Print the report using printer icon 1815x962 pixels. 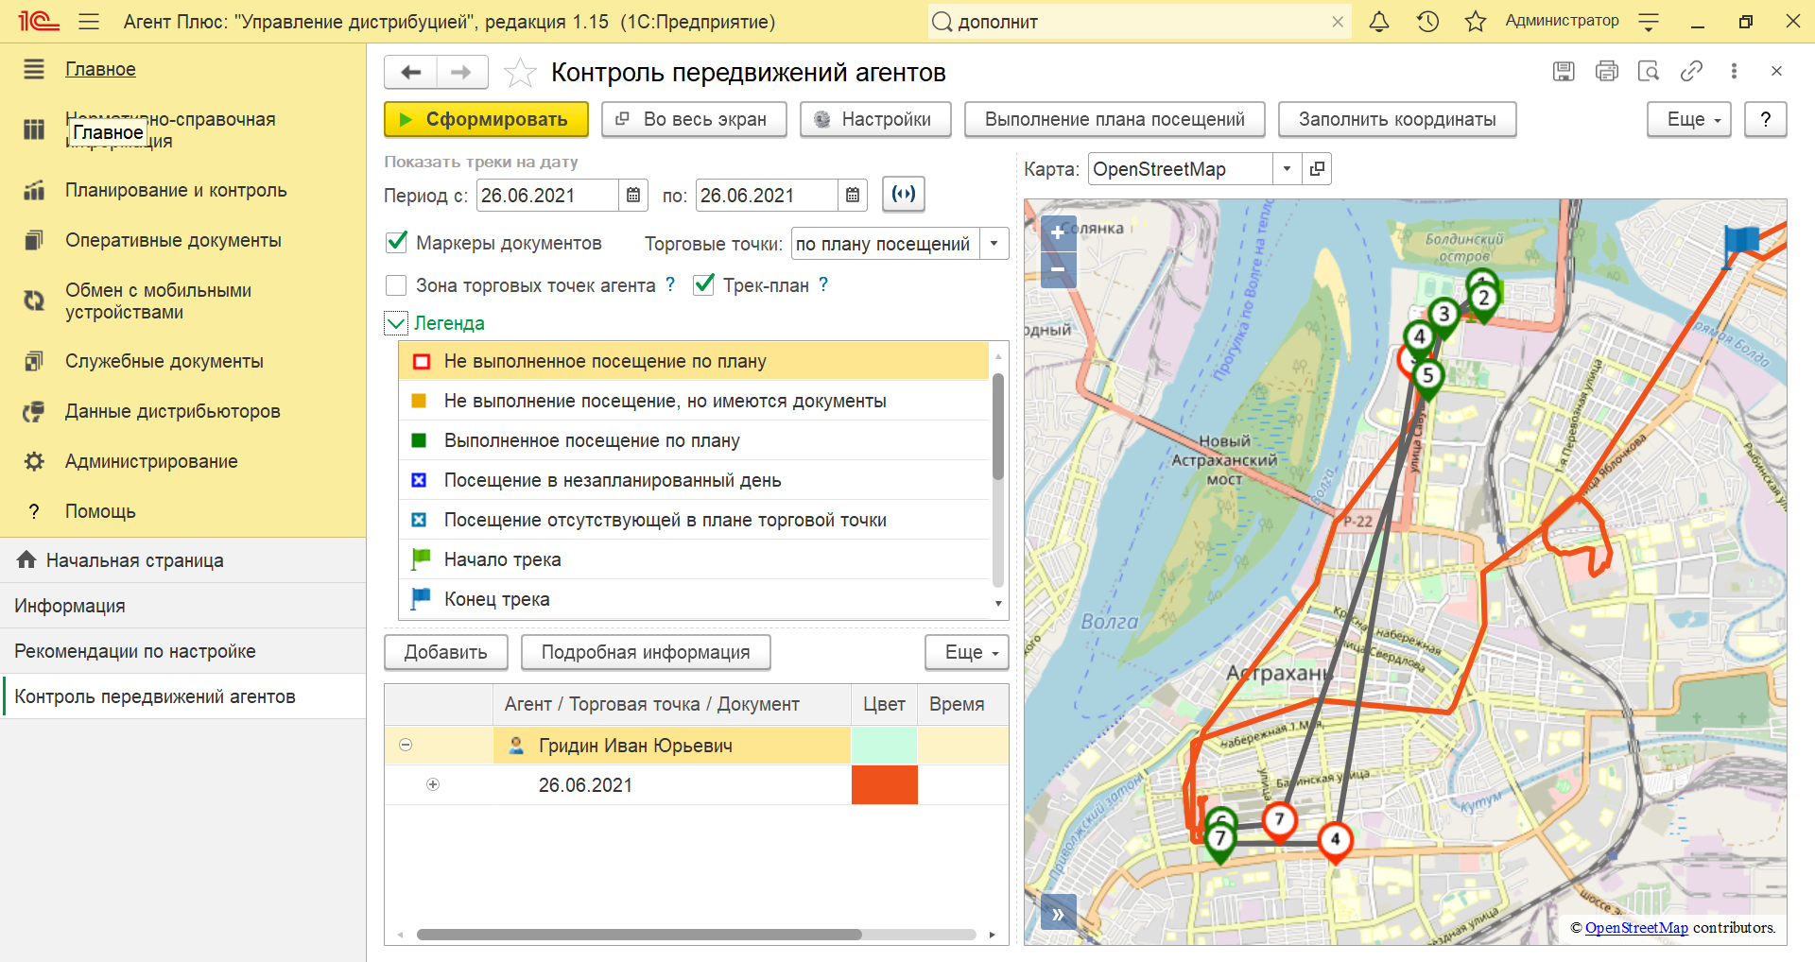point(1606,71)
